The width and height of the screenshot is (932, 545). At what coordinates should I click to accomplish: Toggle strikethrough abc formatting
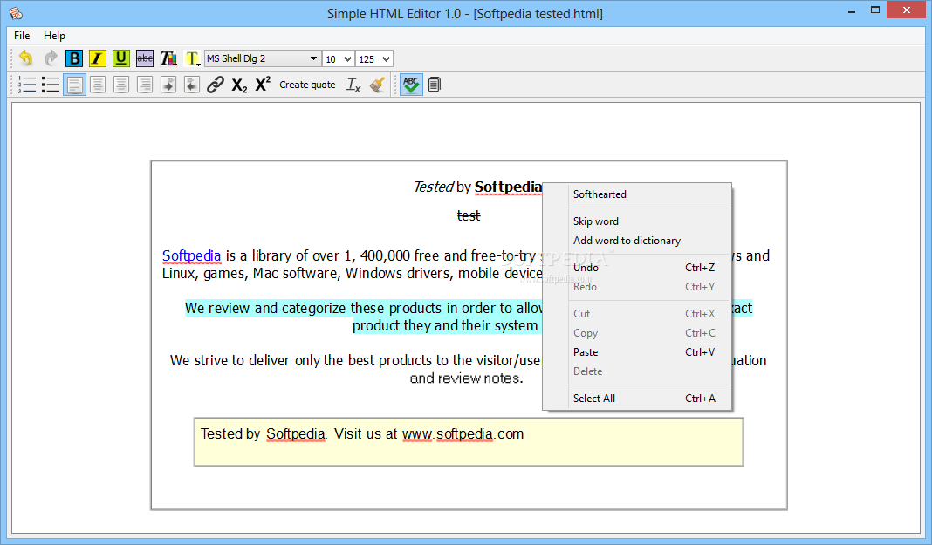145,58
